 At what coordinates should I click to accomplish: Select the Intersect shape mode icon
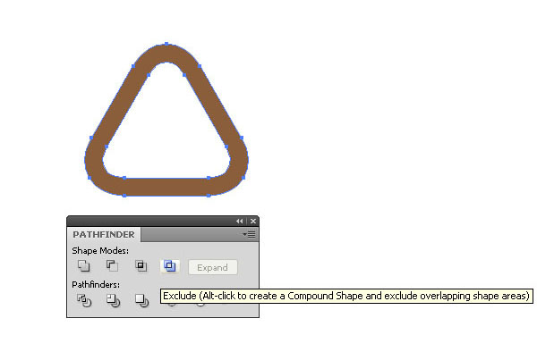pyautogui.click(x=141, y=266)
